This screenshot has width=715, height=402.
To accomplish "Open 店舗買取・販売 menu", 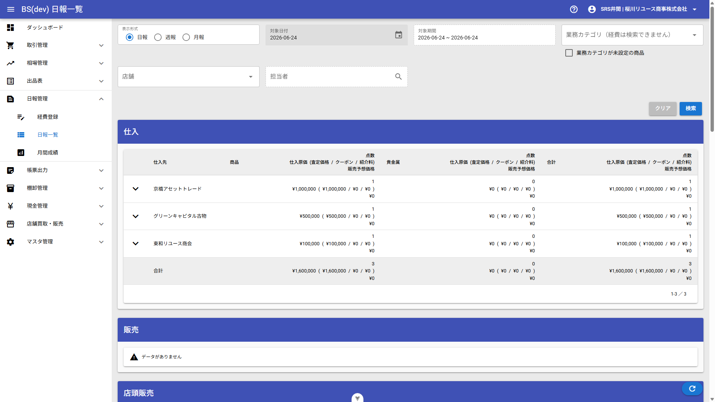I will [x=56, y=224].
